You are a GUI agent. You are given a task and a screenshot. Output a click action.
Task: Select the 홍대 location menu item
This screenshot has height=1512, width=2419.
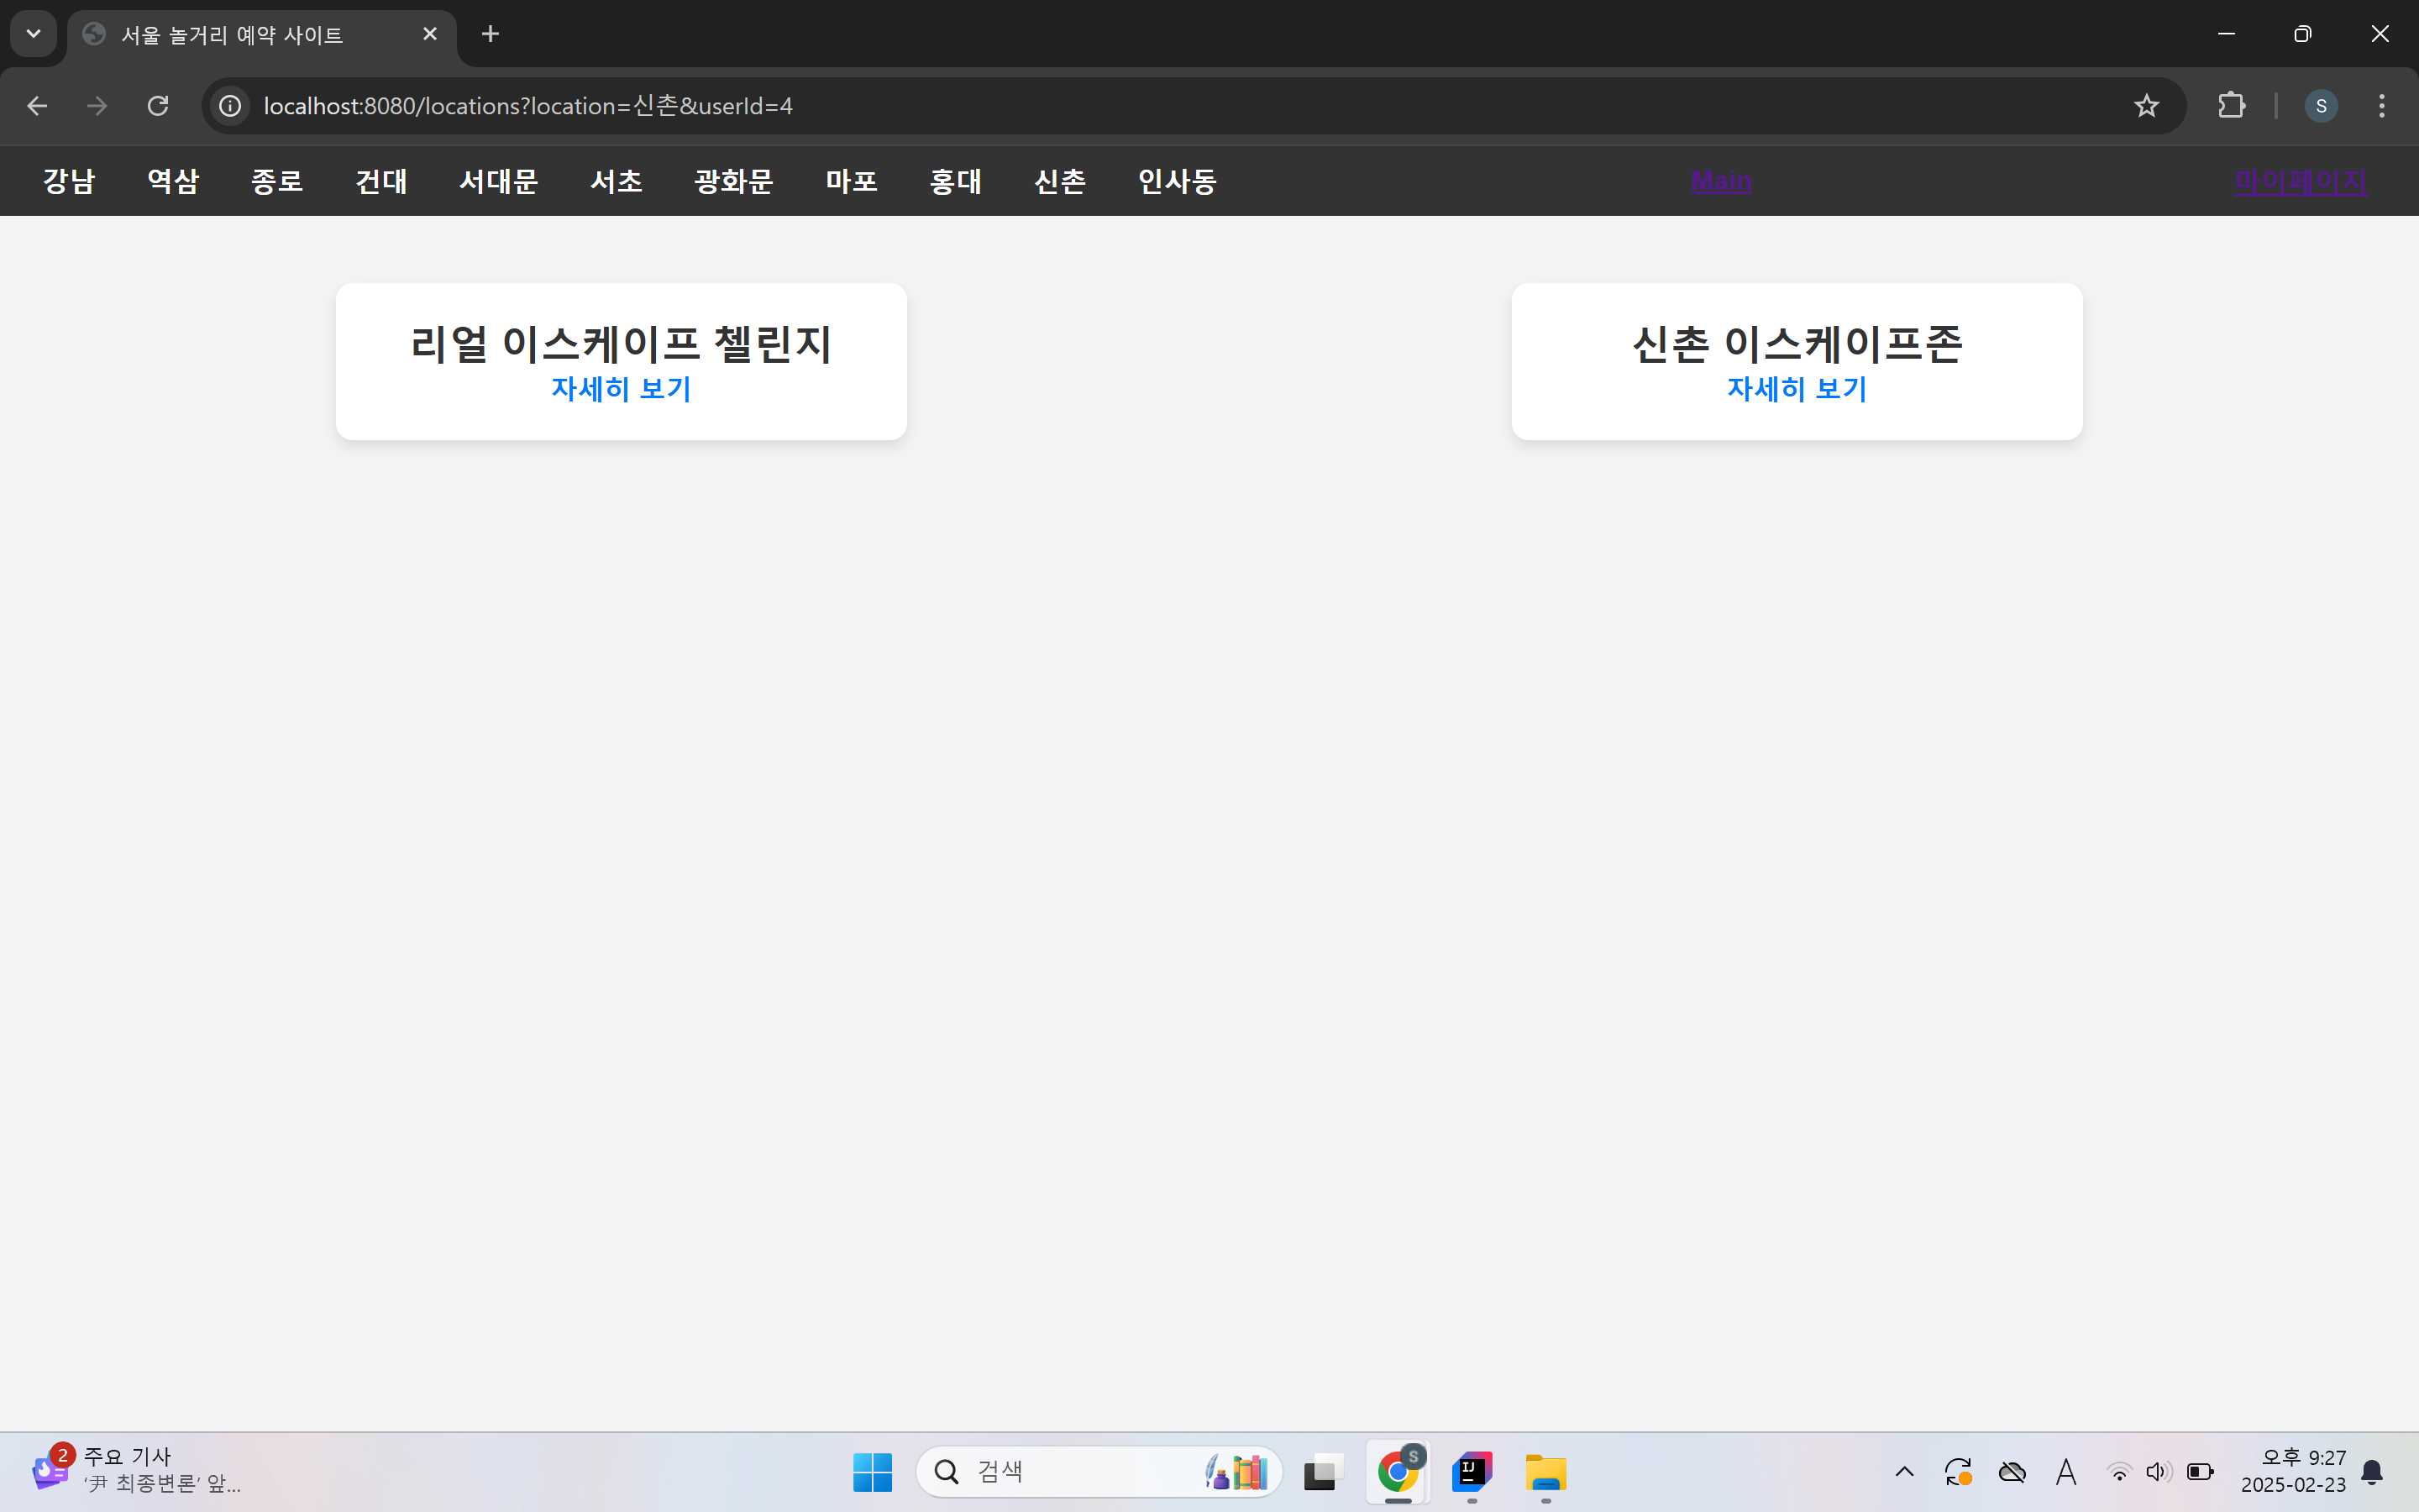[956, 181]
